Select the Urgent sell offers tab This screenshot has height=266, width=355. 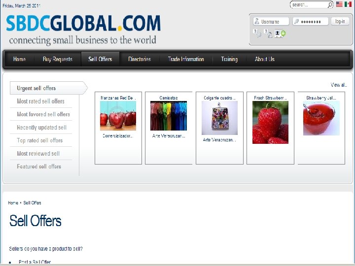pos(49,88)
